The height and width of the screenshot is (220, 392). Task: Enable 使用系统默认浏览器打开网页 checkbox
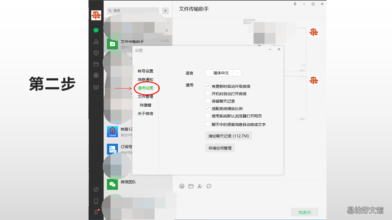coord(208,116)
